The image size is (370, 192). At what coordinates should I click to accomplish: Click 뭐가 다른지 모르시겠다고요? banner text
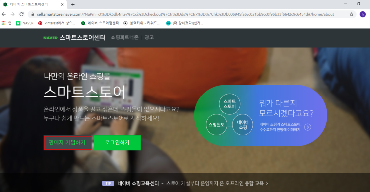286,108
